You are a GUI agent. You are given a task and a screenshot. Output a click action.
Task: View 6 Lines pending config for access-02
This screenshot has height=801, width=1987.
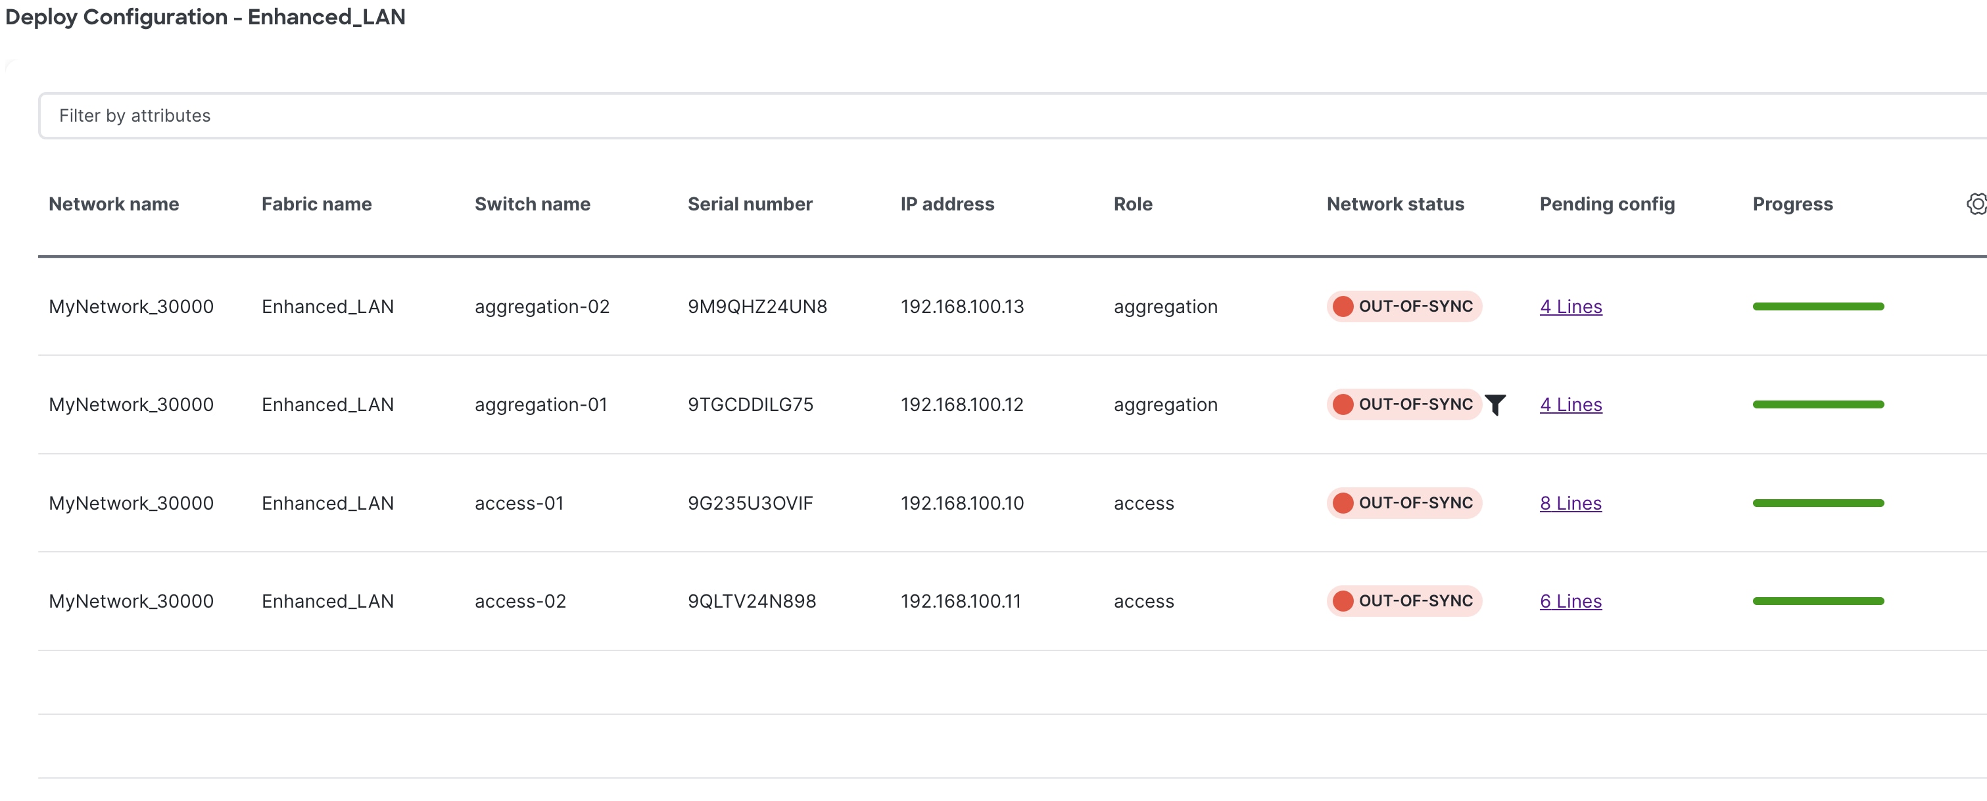click(1571, 601)
